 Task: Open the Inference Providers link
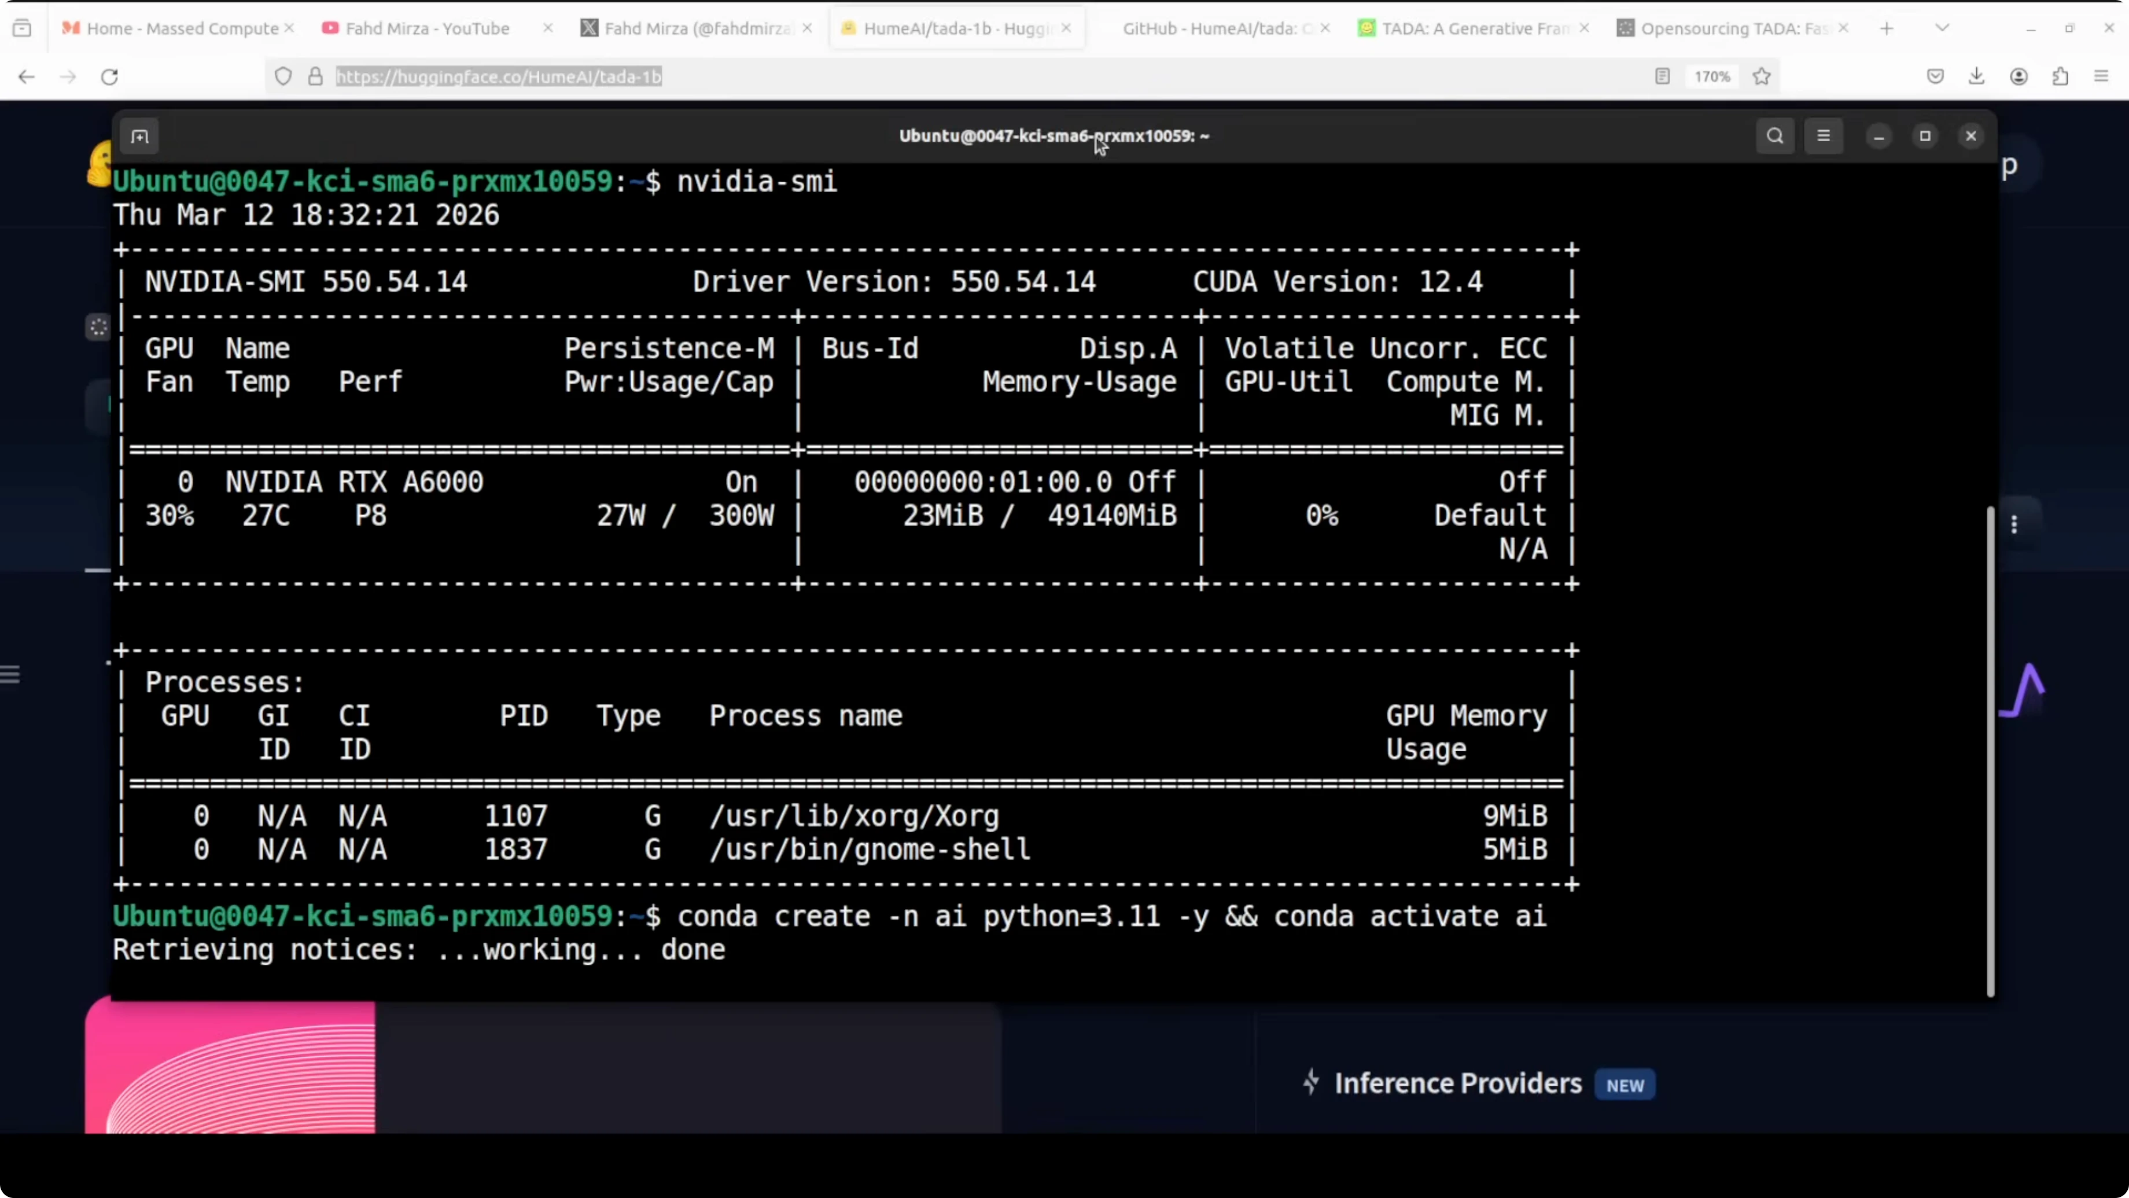(1457, 1084)
